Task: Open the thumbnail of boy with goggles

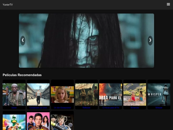Action: coord(62,122)
